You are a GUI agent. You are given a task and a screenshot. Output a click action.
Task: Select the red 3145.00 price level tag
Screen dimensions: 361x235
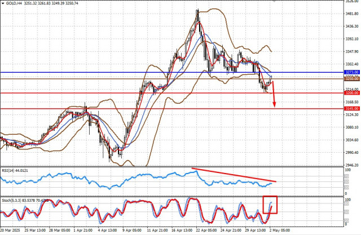click(352, 109)
